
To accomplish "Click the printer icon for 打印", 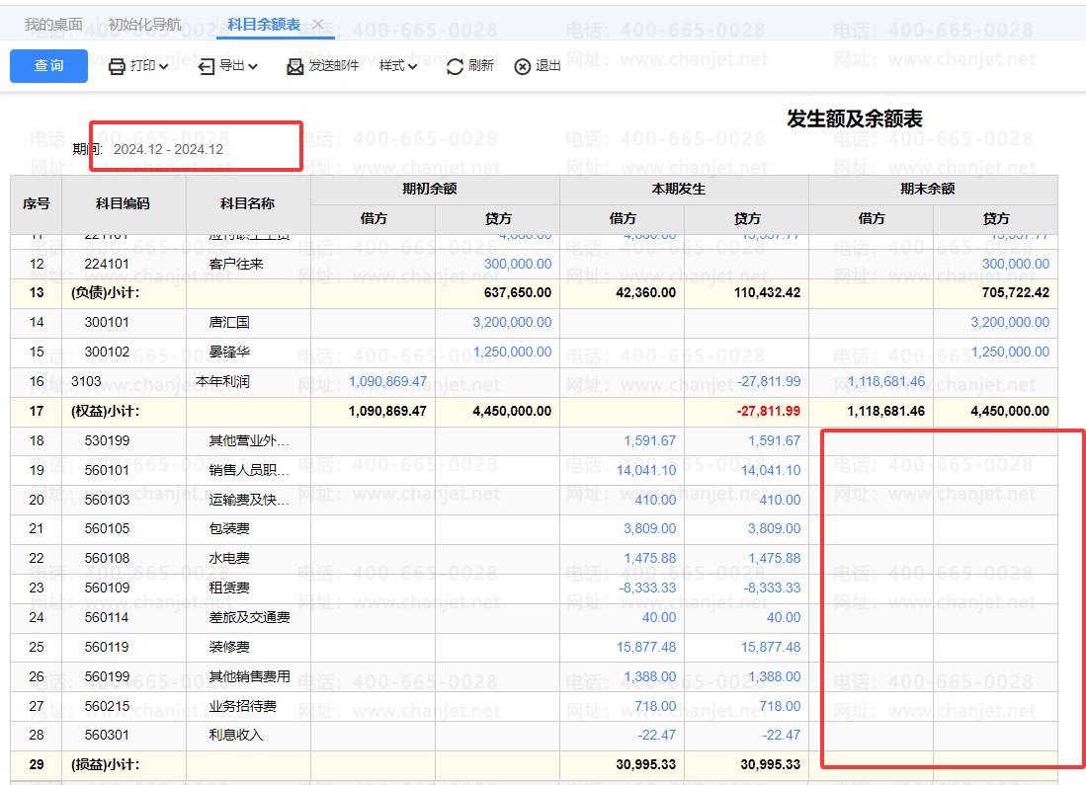I will [x=117, y=66].
